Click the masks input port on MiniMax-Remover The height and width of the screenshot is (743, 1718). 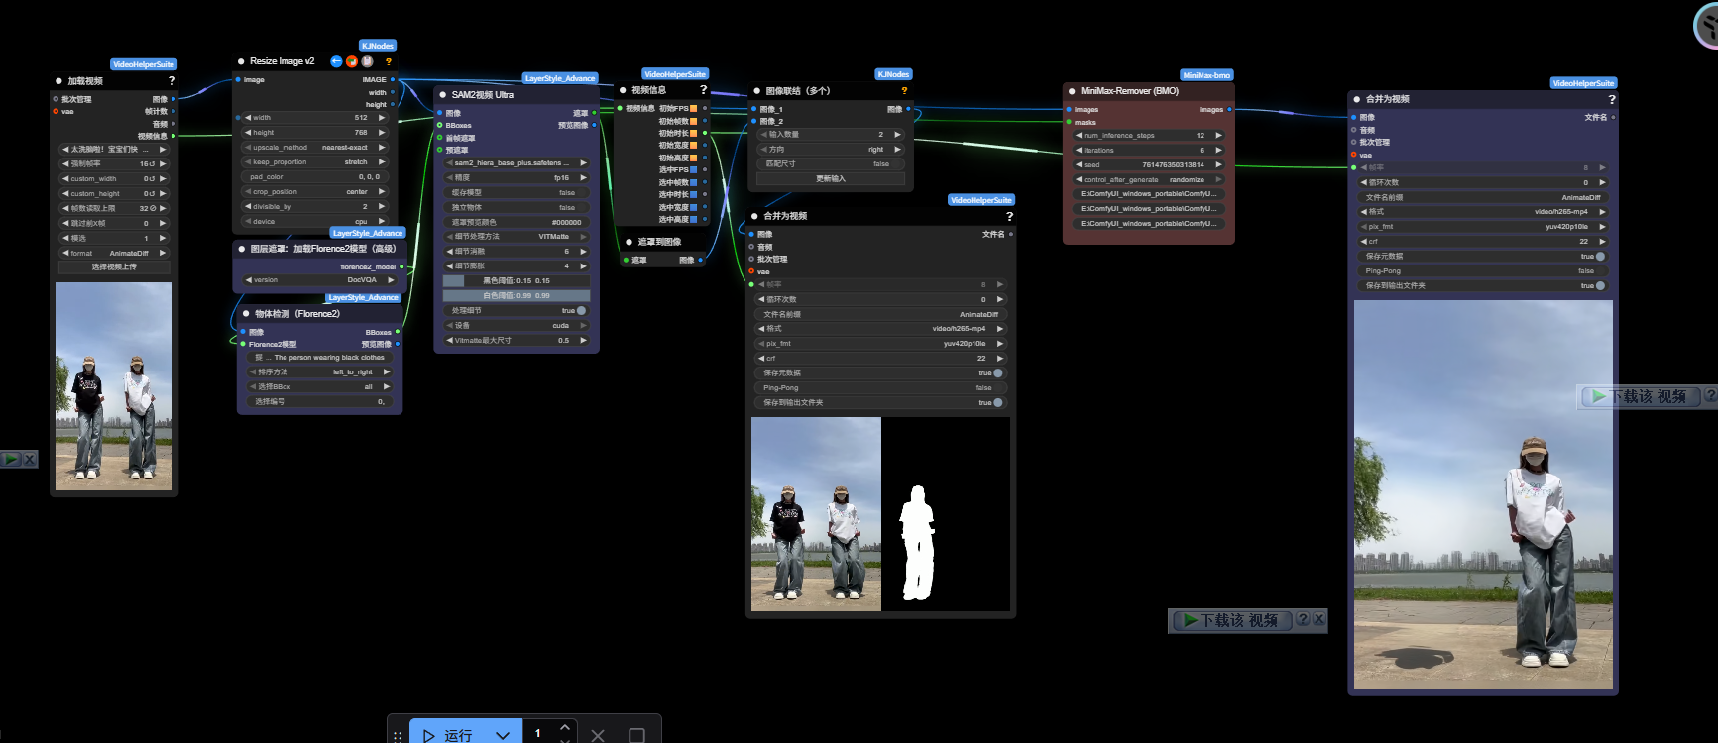pos(1069,123)
